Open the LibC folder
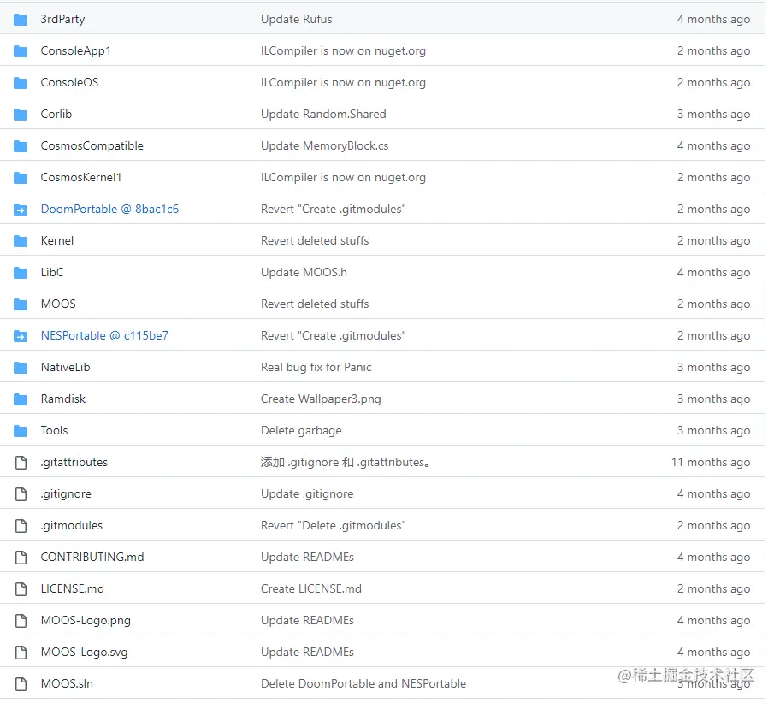 [x=52, y=272]
